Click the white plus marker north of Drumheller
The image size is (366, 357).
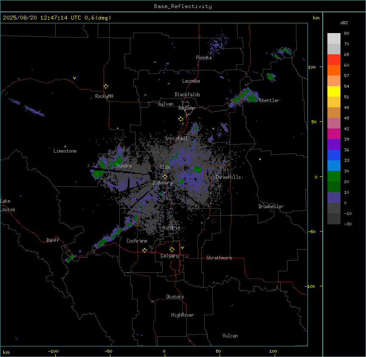[x=260, y=159]
